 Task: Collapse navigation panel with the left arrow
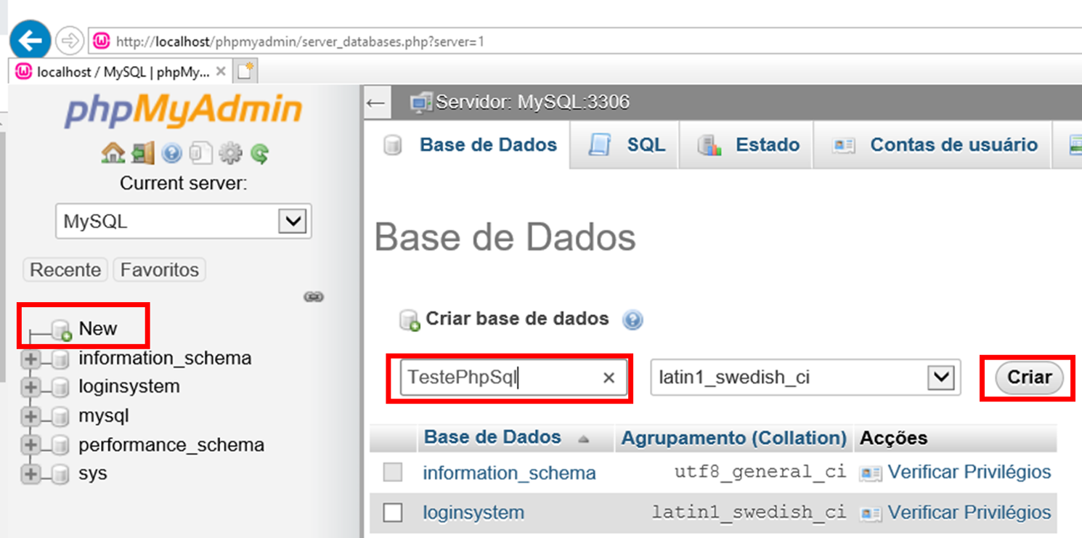[375, 102]
